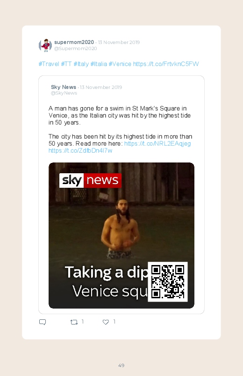Viewport: 243px width, 376px height.
Task: Open the Venice swimmer video thumbnail
Action: point(121,236)
